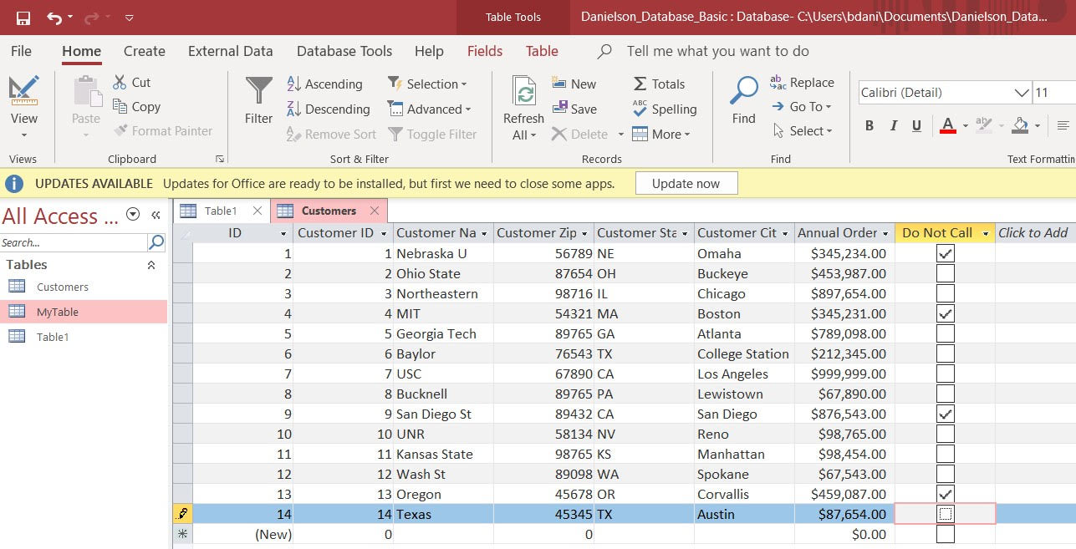Apply Descending sort

pos(328,109)
